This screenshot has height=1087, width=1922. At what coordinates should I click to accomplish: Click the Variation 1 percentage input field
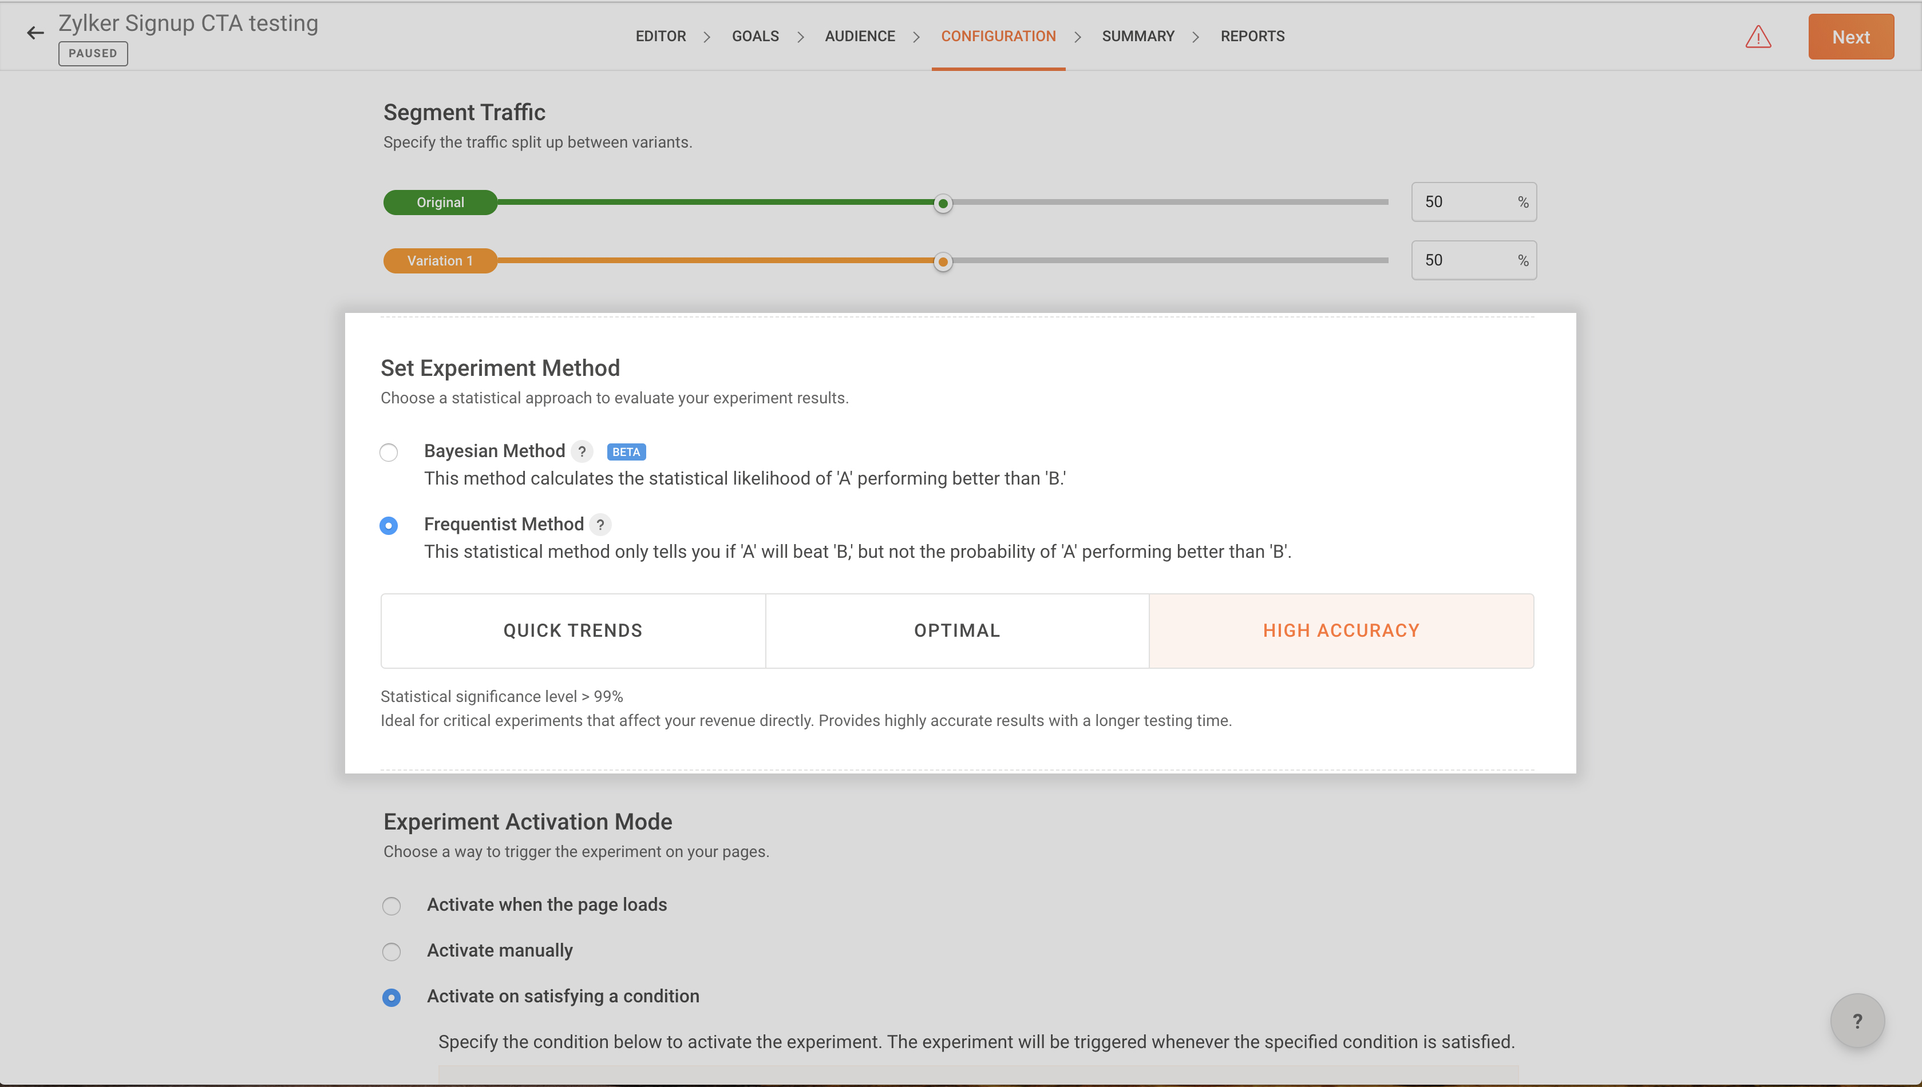pos(1464,260)
